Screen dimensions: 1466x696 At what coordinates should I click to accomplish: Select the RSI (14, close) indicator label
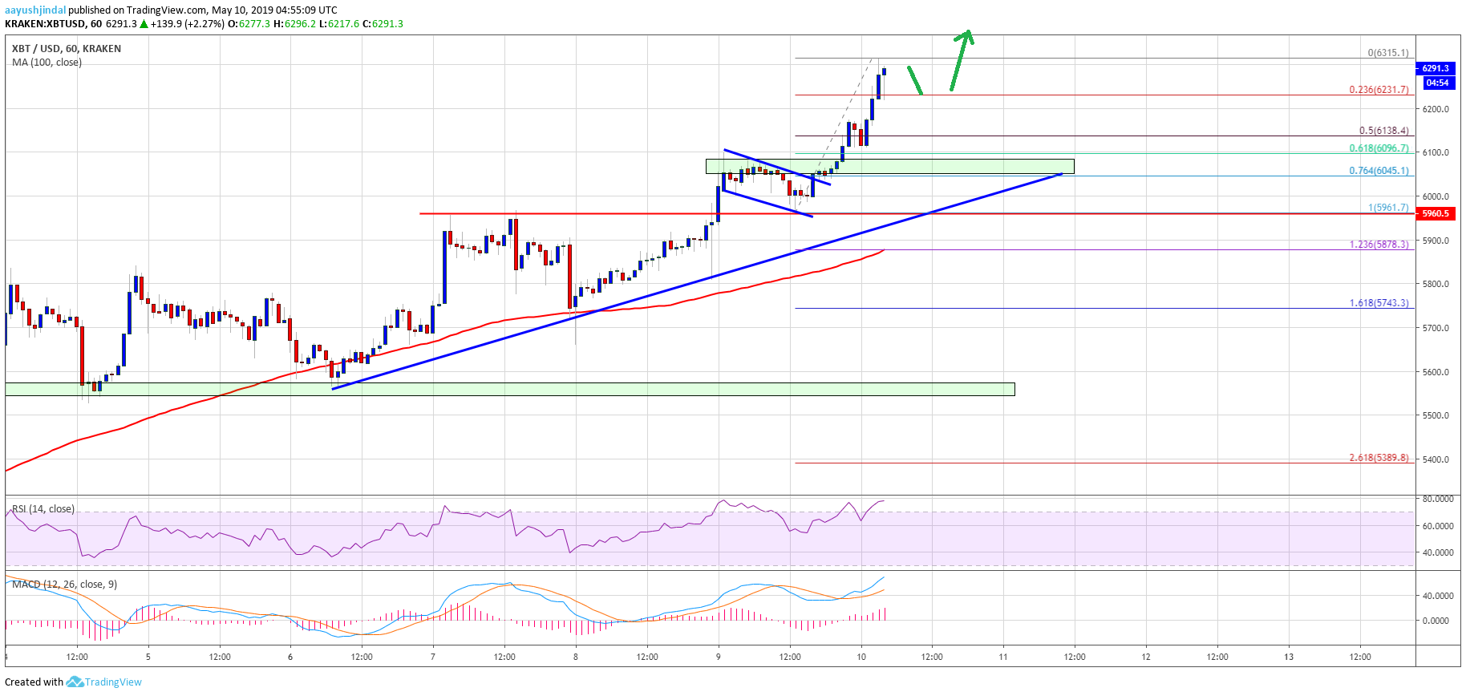click(x=43, y=509)
